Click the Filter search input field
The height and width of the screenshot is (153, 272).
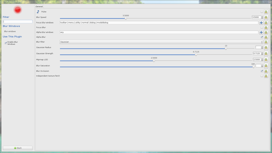[18, 21]
